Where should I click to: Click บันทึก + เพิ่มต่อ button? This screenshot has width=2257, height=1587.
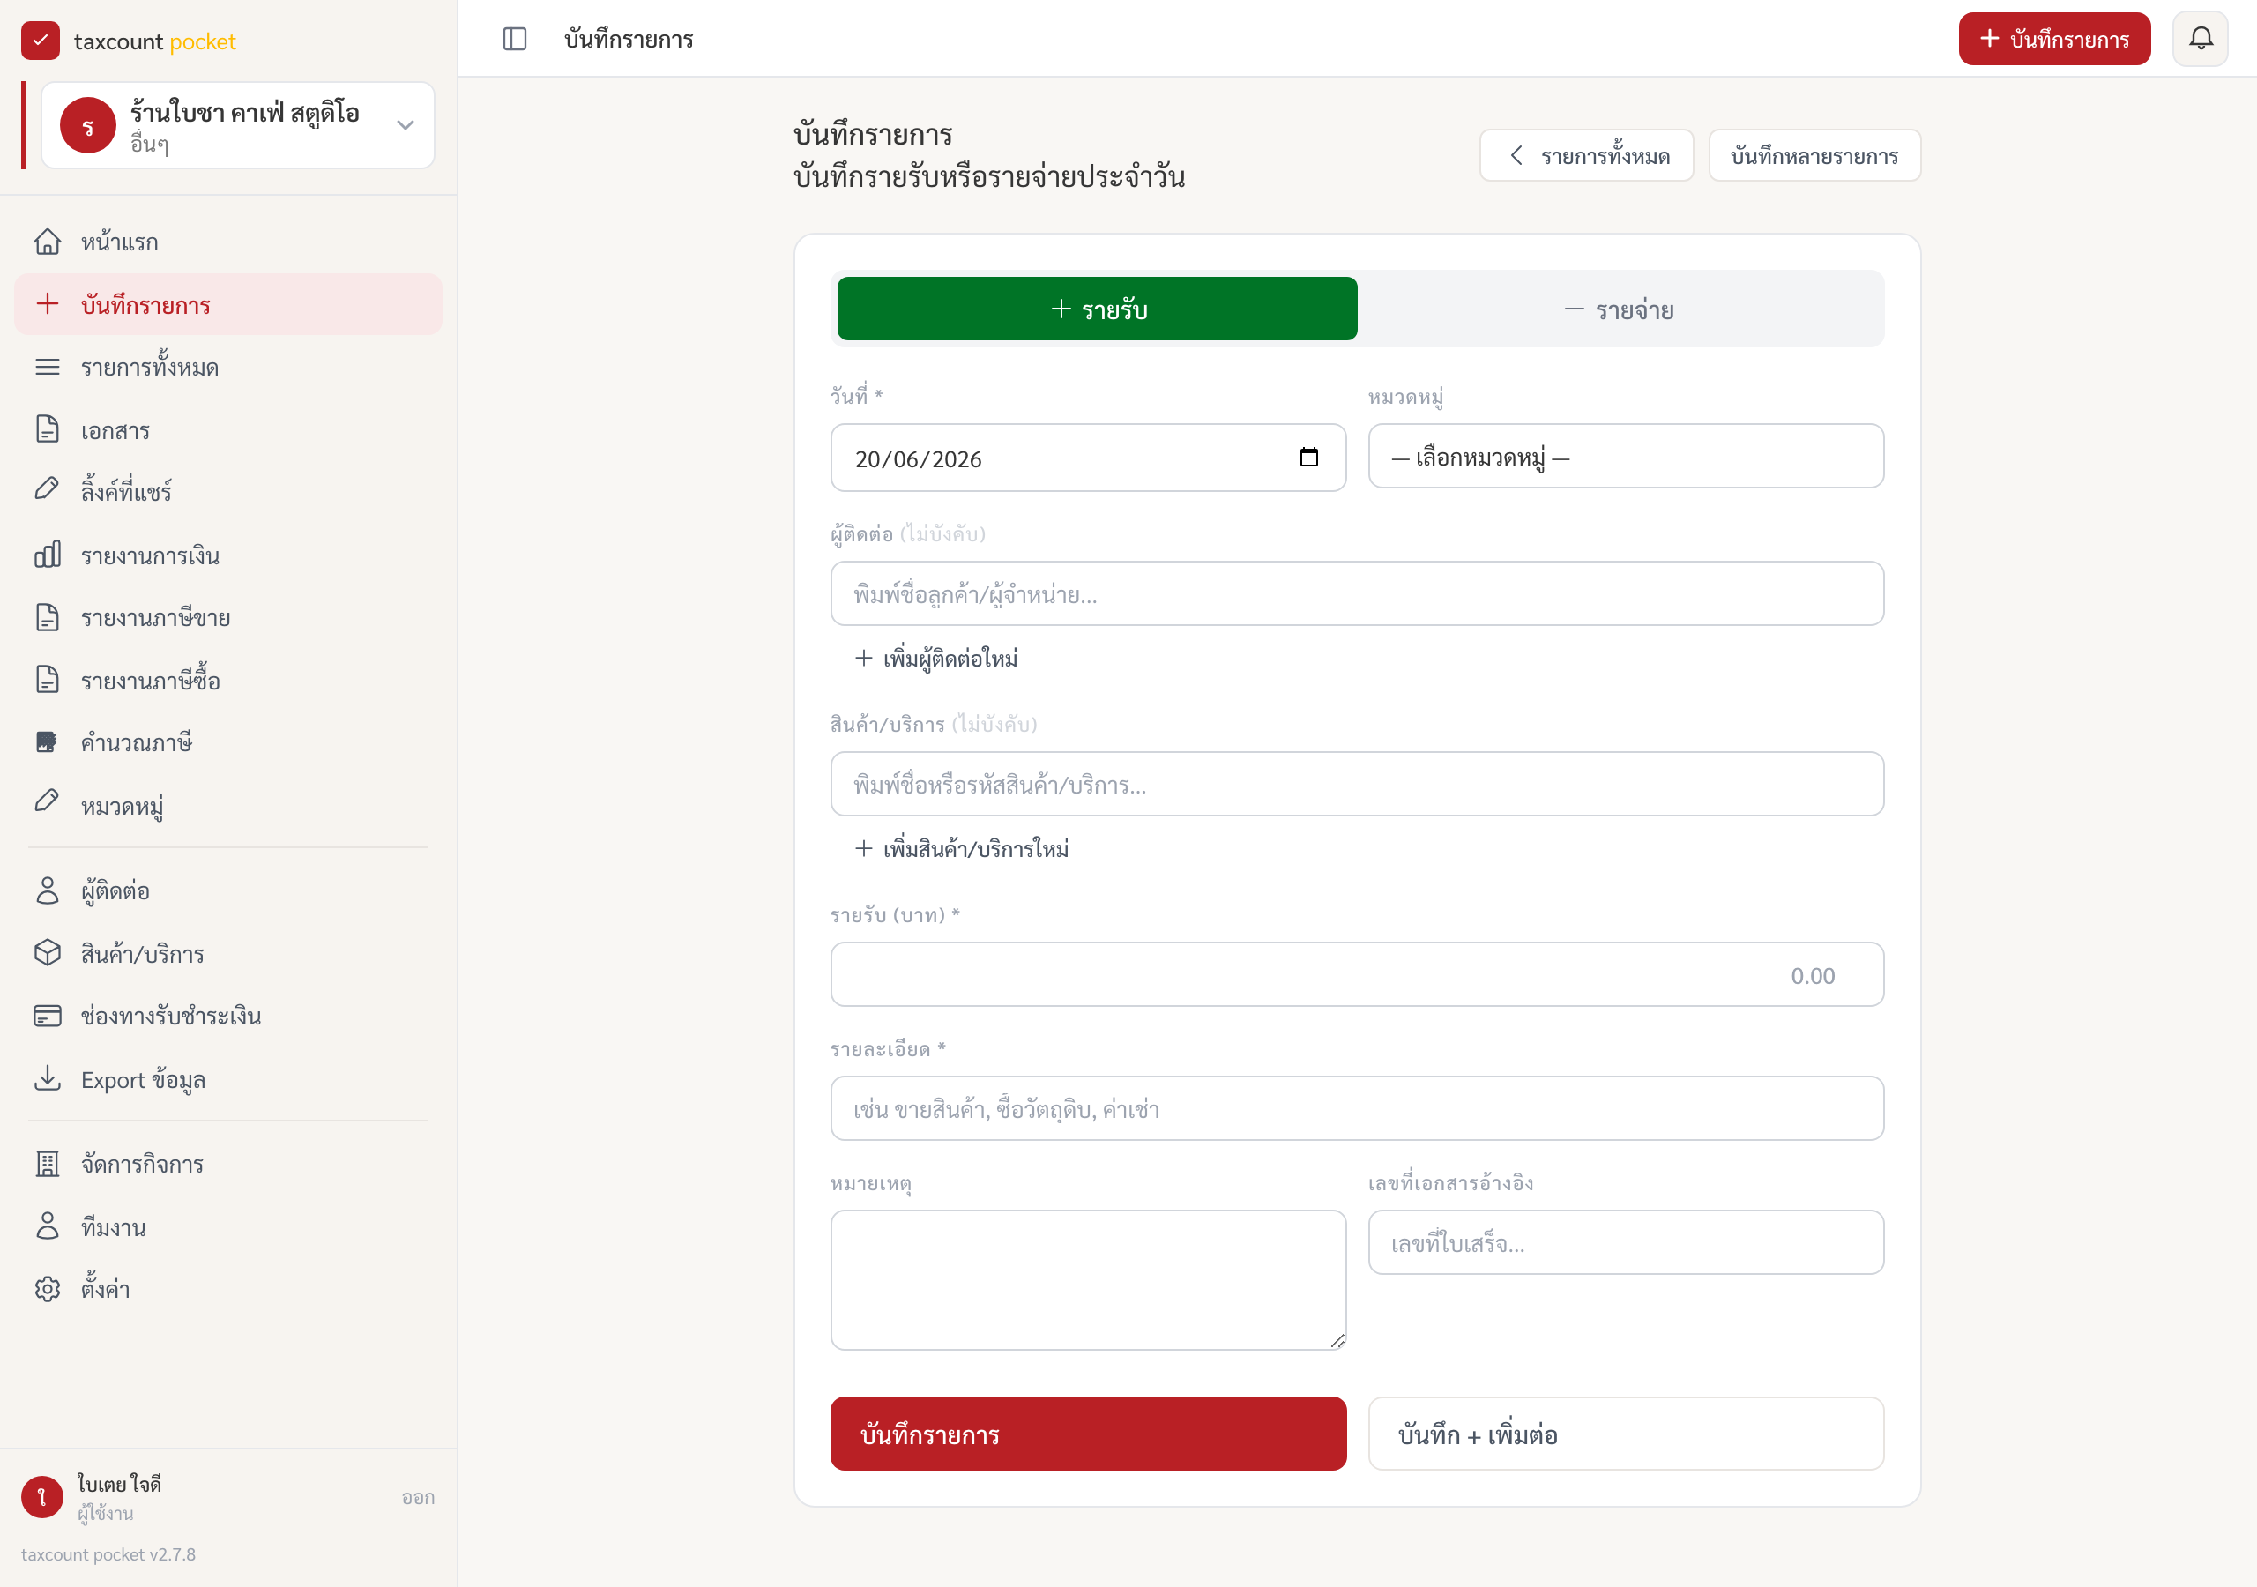click(1626, 1434)
